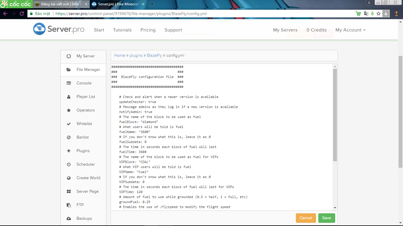Image resolution: width=403 pixels, height=226 pixels.
Task: Open Server Page in sidebar
Action: pyautogui.click(x=83, y=192)
